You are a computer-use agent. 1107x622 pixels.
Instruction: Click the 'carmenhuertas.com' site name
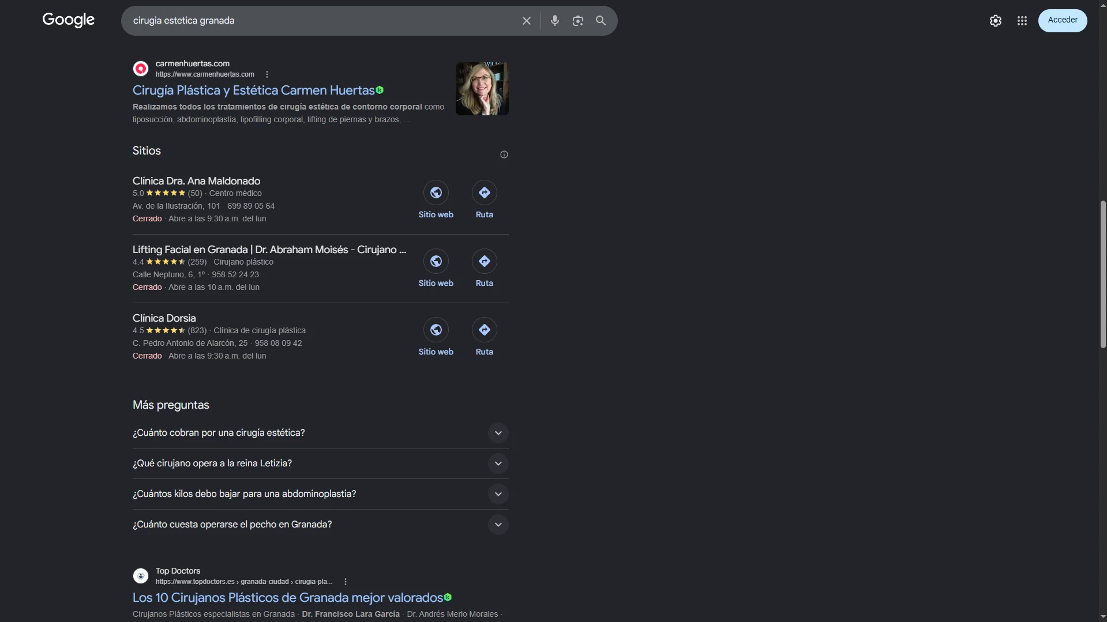tap(193, 63)
